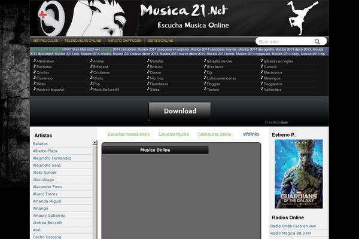Click the music note icon beside Salsa

148,89
